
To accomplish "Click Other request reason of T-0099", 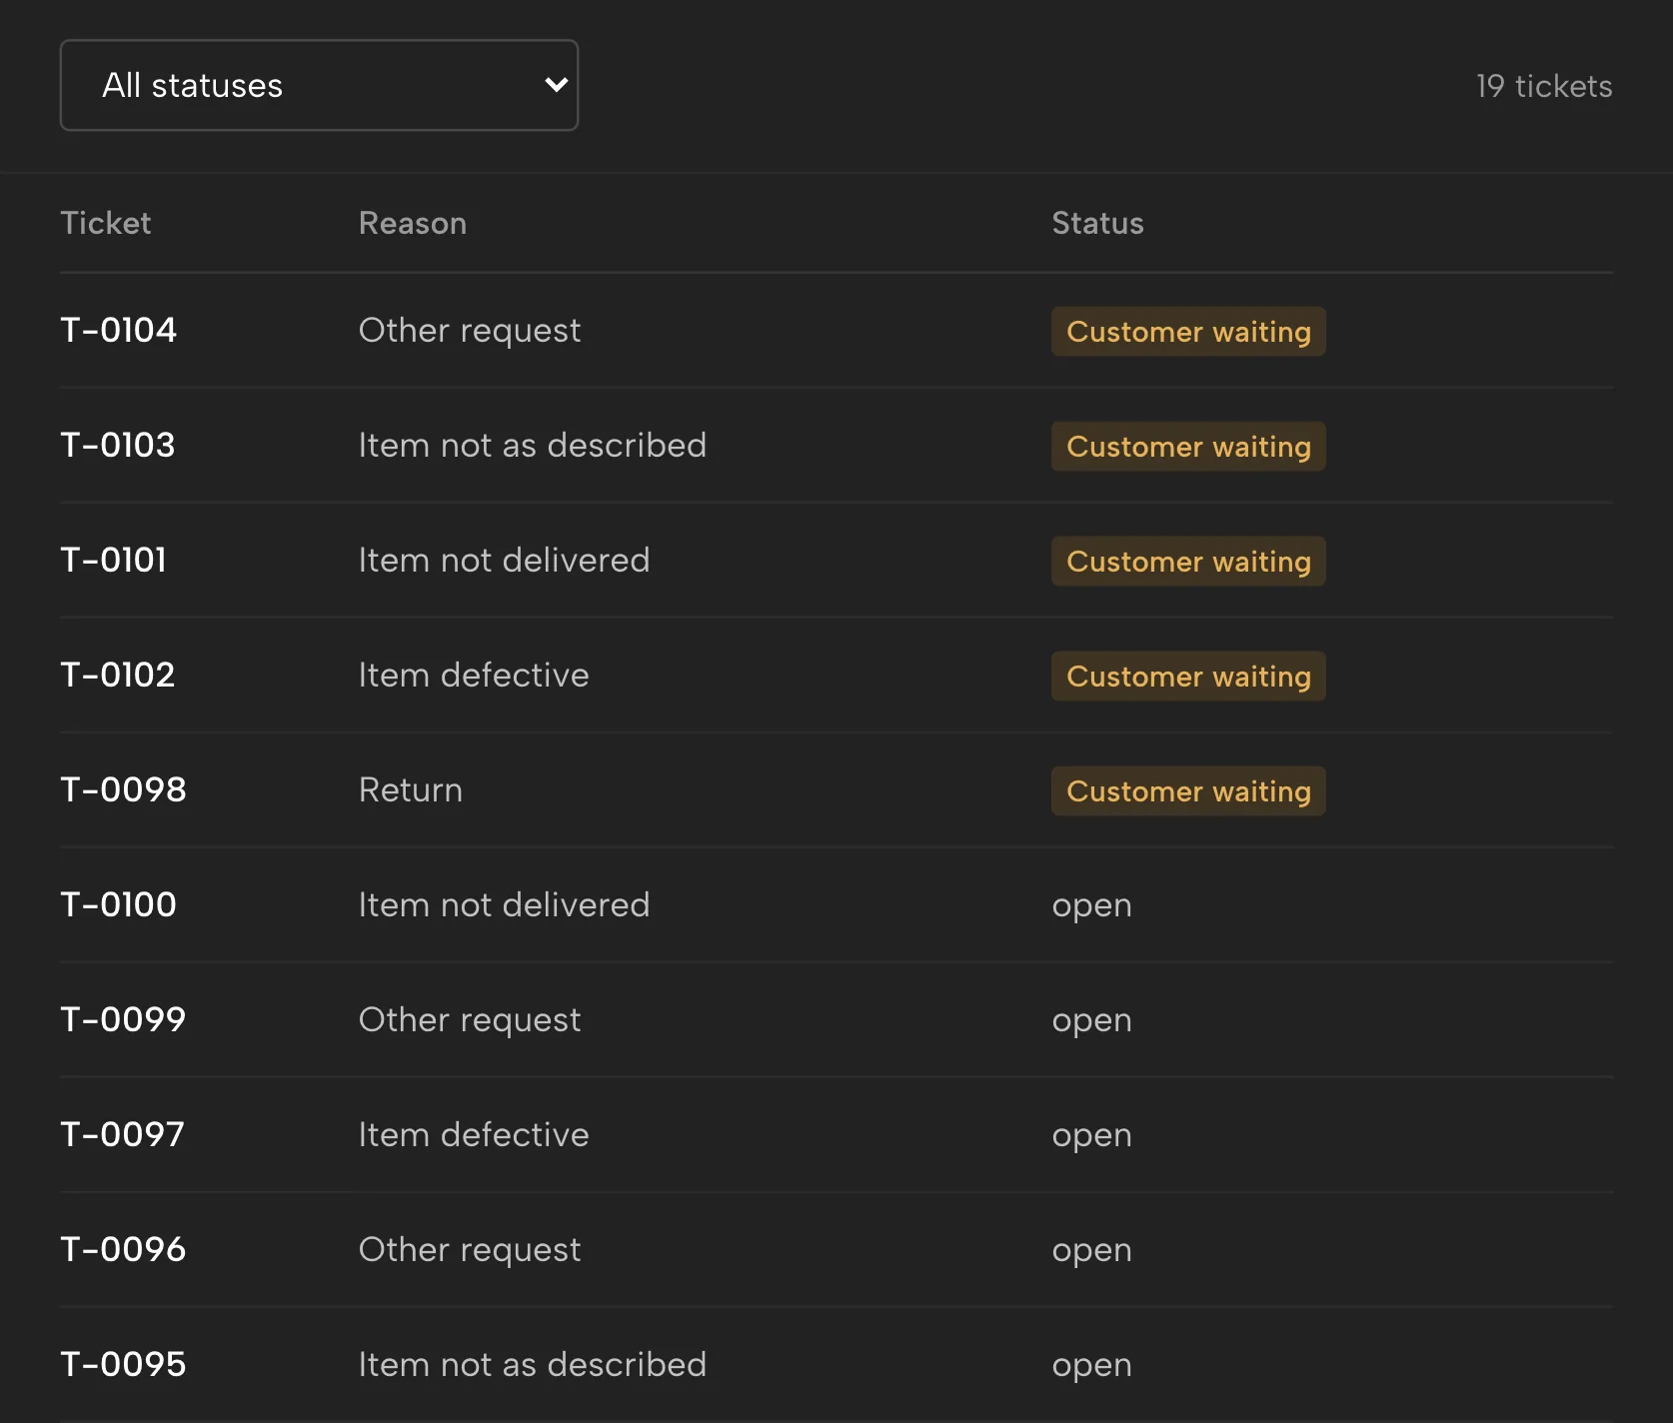I will [470, 1020].
